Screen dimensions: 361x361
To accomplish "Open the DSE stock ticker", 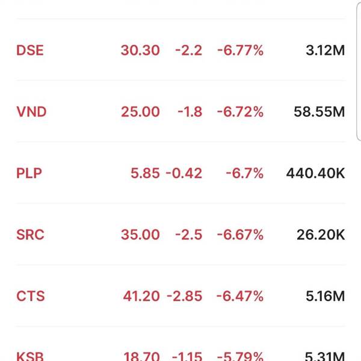I will click(30, 50).
